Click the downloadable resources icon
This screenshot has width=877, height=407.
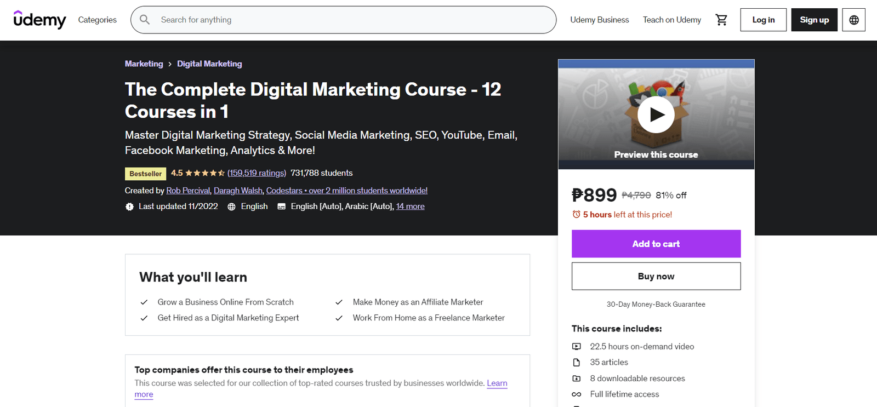point(577,378)
